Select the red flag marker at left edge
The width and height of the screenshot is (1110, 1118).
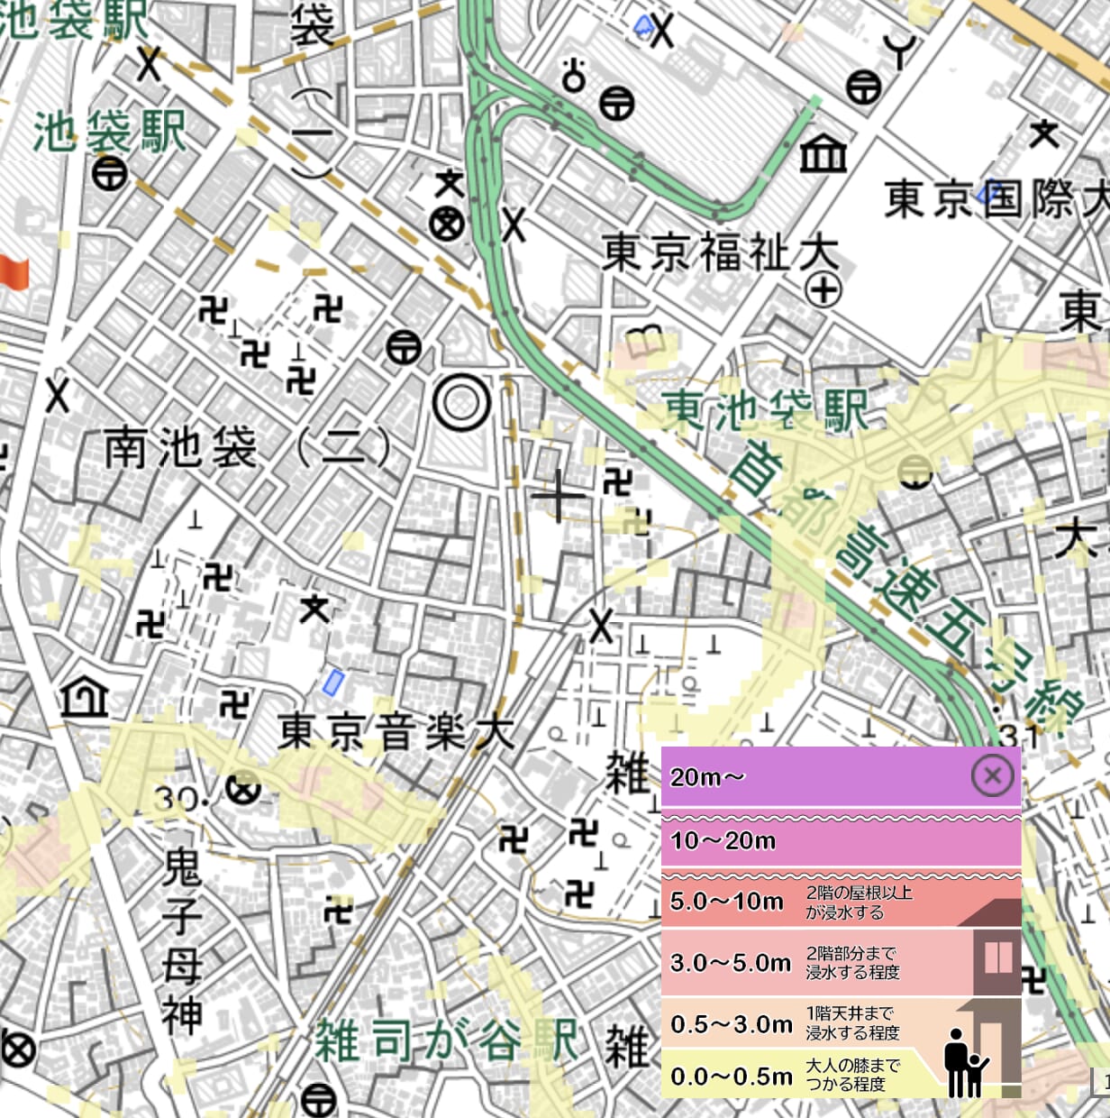coord(14,271)
